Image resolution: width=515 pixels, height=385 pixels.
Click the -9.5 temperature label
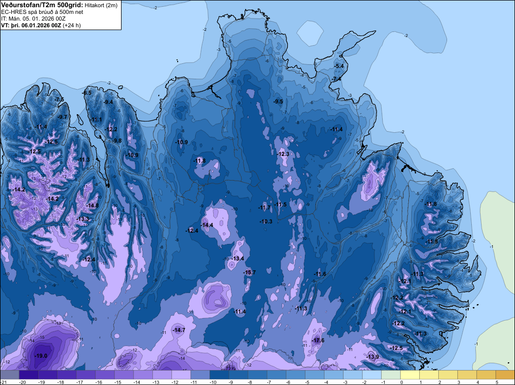coord(278,101)
